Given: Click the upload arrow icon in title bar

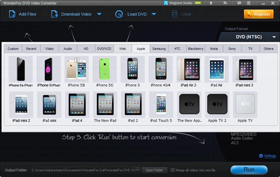Looking at the screenshot, I should pos(211,3).
